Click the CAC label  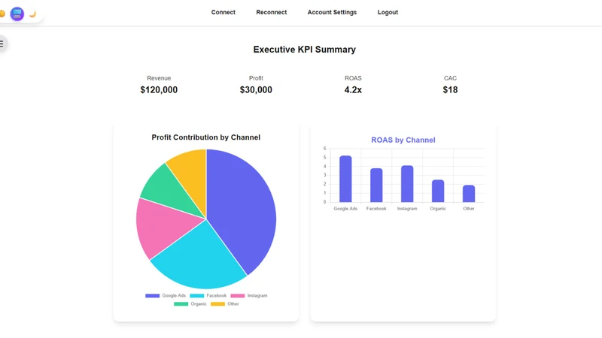tap(450, 78)
